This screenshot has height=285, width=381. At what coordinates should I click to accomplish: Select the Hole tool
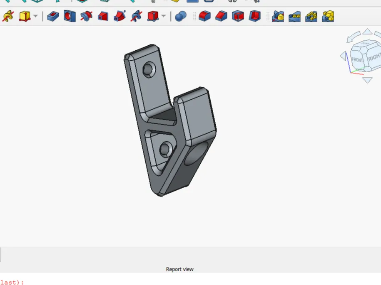[70, 16]
